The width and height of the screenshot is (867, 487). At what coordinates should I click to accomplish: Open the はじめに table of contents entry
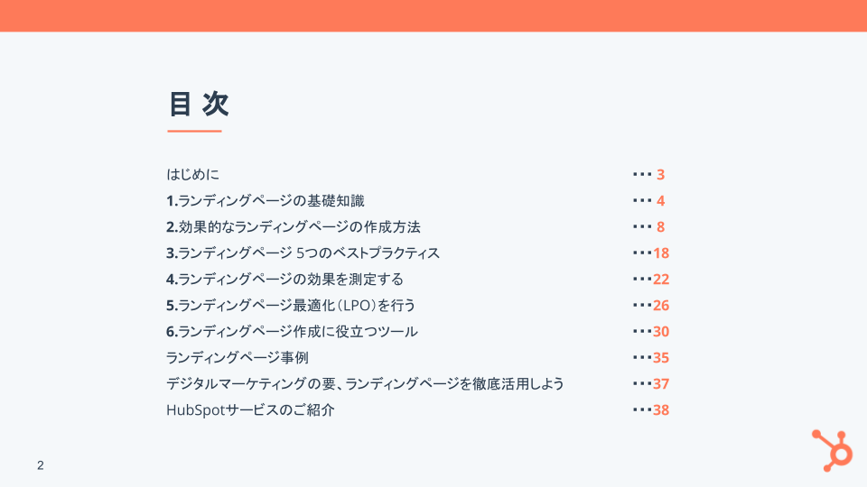(192, 174)
